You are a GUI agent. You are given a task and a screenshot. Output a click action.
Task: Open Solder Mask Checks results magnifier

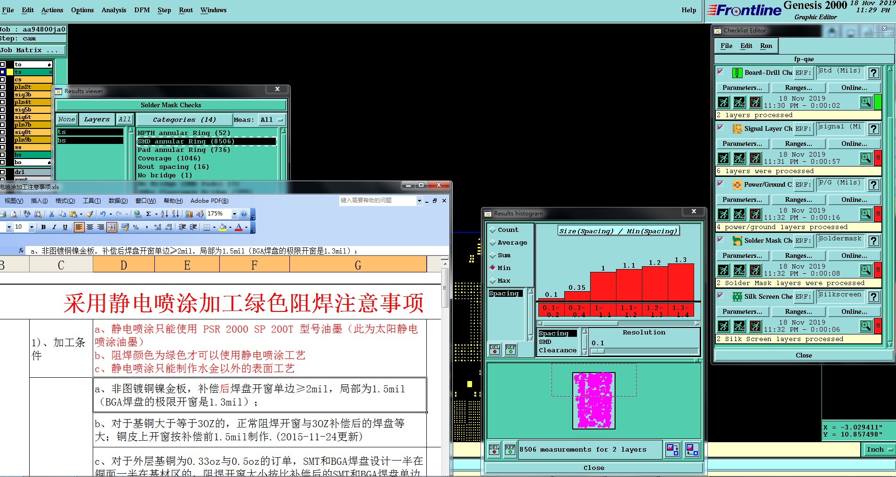[865, 270]
